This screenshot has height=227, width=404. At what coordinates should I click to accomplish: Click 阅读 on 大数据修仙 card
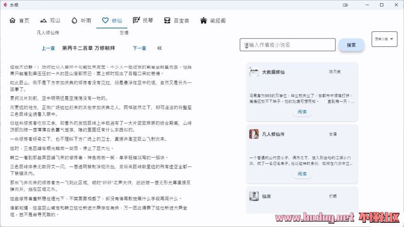coord(302,112)
